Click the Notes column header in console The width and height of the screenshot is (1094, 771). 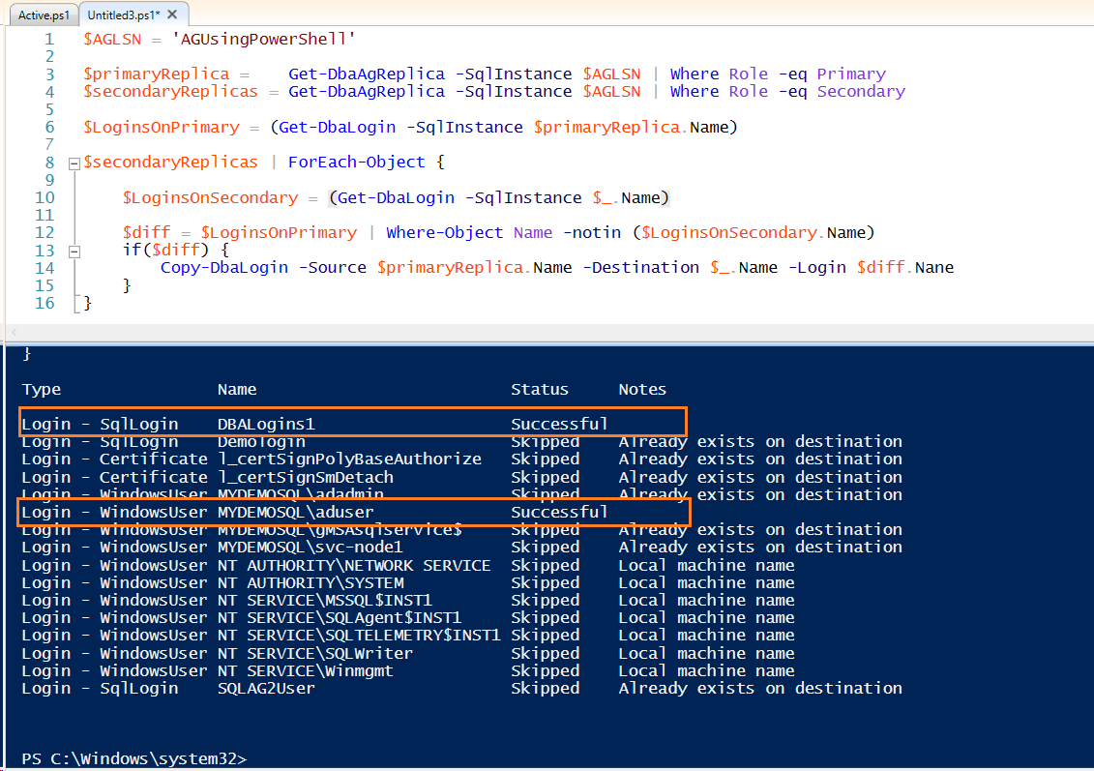point(642,389)
